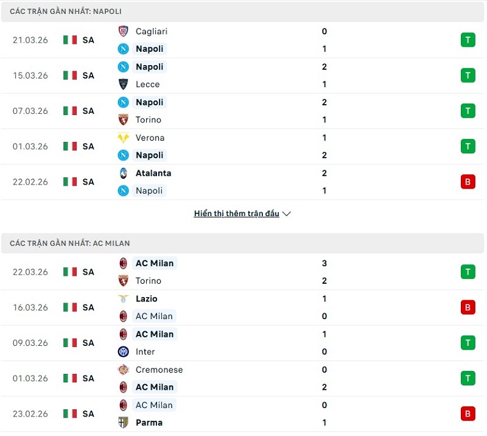Select the green T badge for Cagliari vs Napoli
The height and width of the screenshot is (436, 487).
pyautogui.click(x=468, y=40)
